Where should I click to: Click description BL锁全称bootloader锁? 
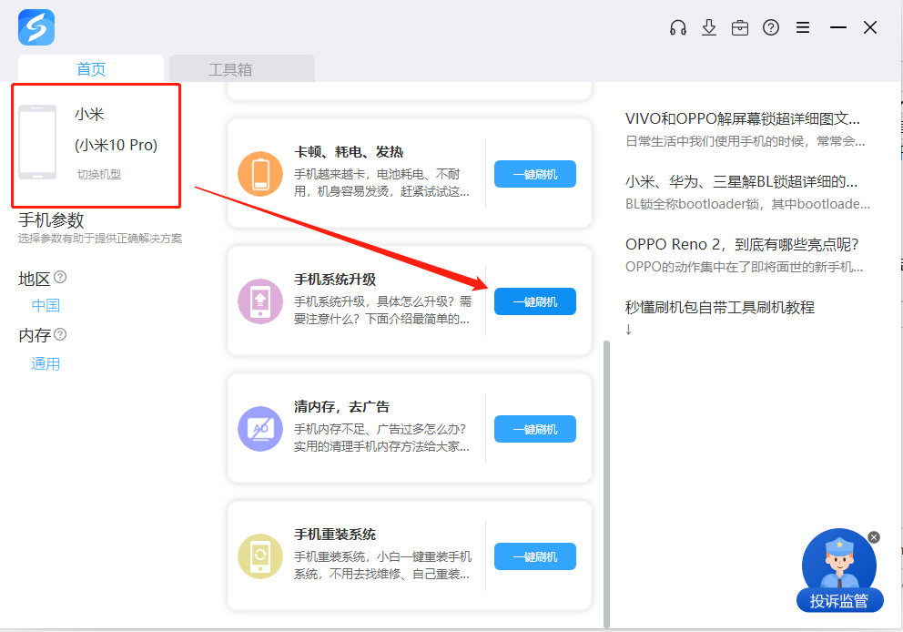tap(747, 204)
